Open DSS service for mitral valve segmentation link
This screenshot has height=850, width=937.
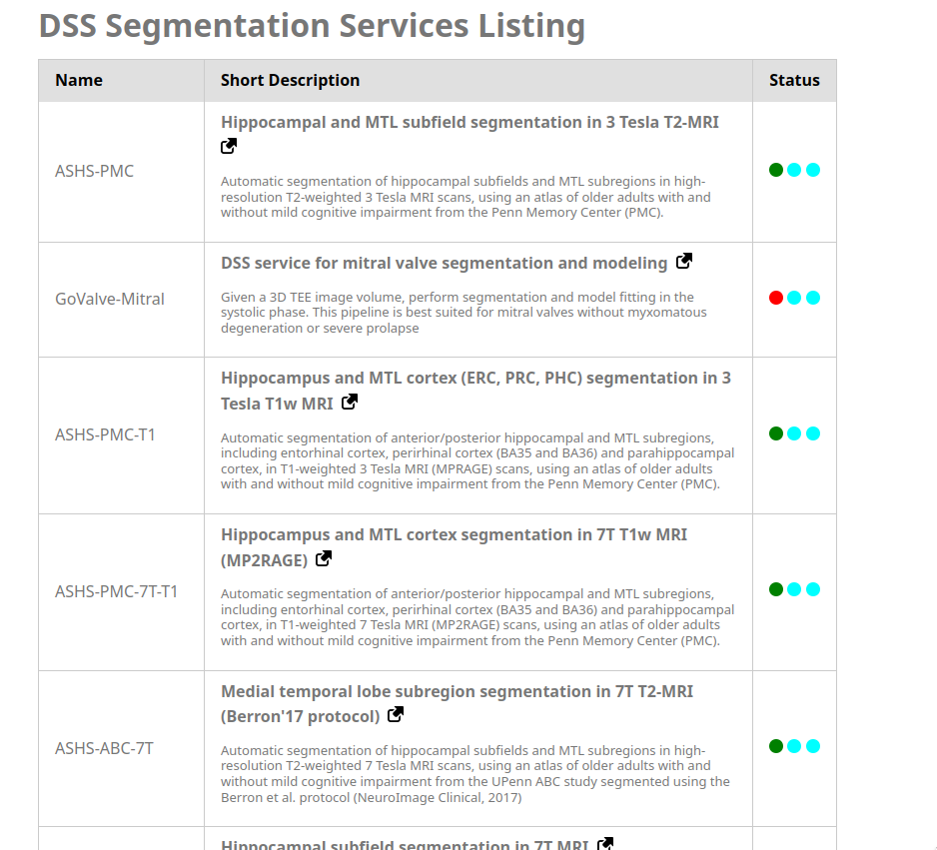[444, 263]
